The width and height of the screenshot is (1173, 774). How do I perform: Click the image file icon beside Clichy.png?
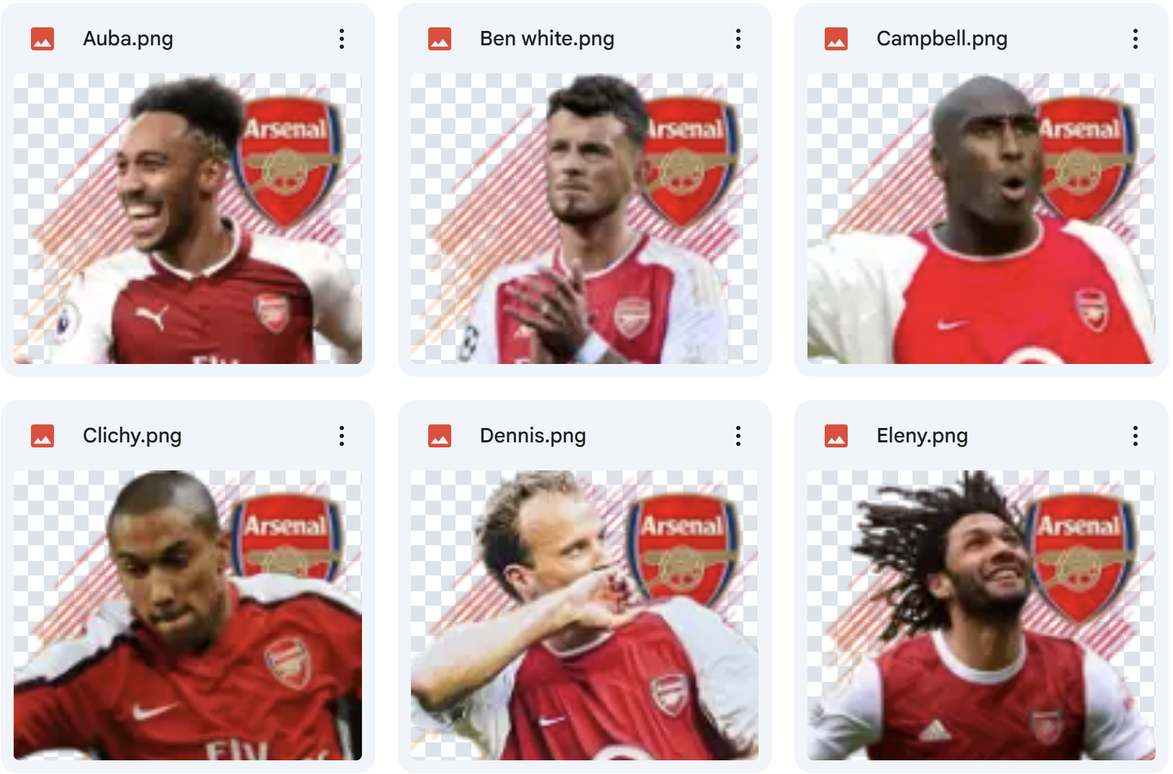click(42, 436)
